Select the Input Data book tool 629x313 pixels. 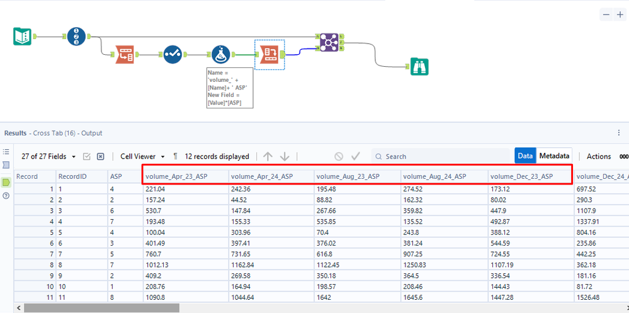[22, 36]
